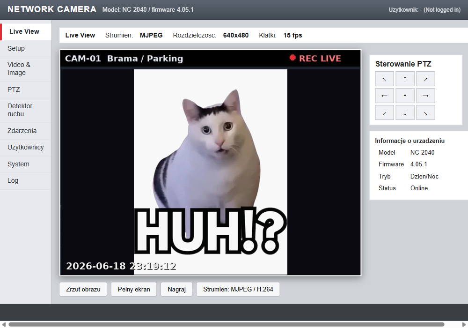Click the live camera video feed
The height and width of the screenshot is (328, 468).
coord(211,163)
